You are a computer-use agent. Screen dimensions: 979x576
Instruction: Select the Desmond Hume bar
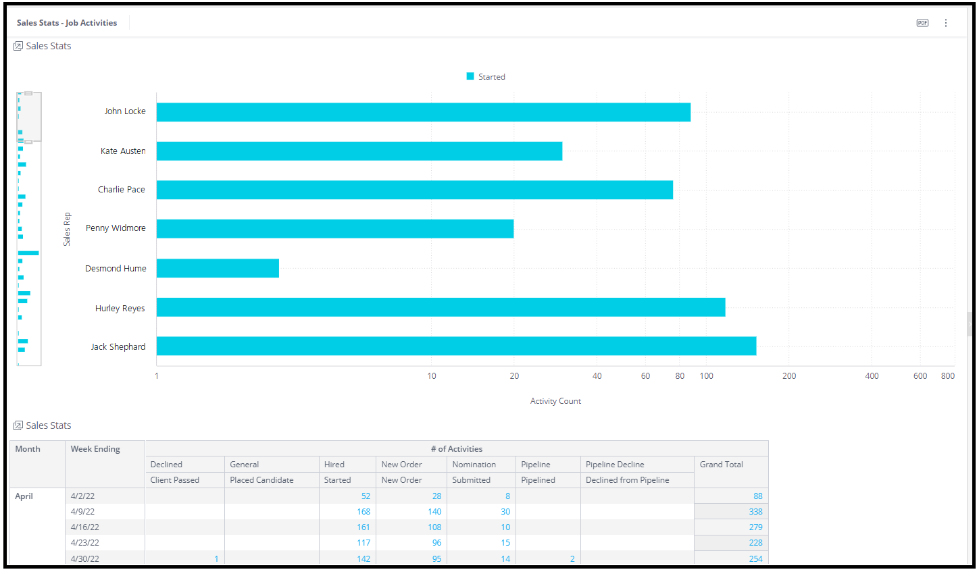click(218, 268)
